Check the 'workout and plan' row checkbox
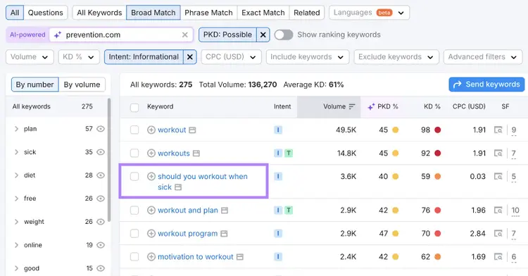528x276 pixels. click(x=134, y=211)
